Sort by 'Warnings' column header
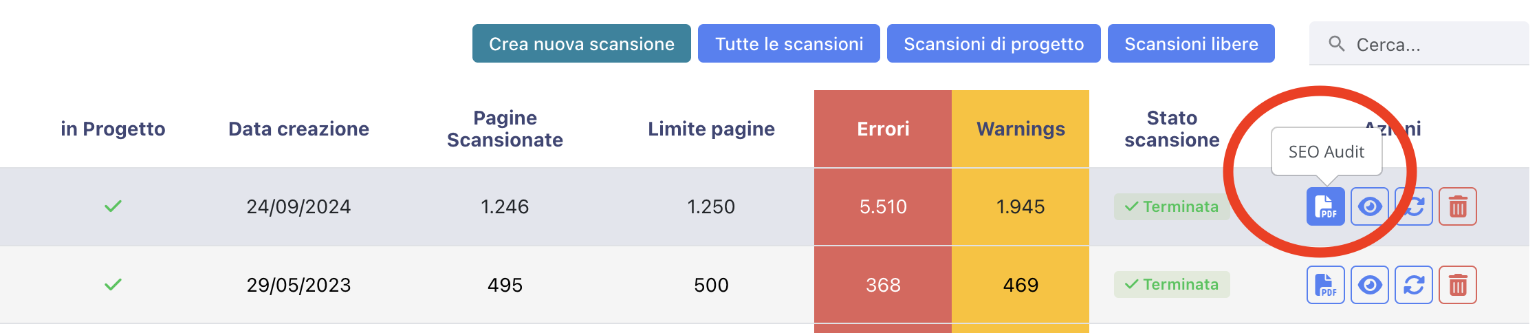Image resolution: width=1539 pixels, height=333 pixels. tap(1020, 129)
